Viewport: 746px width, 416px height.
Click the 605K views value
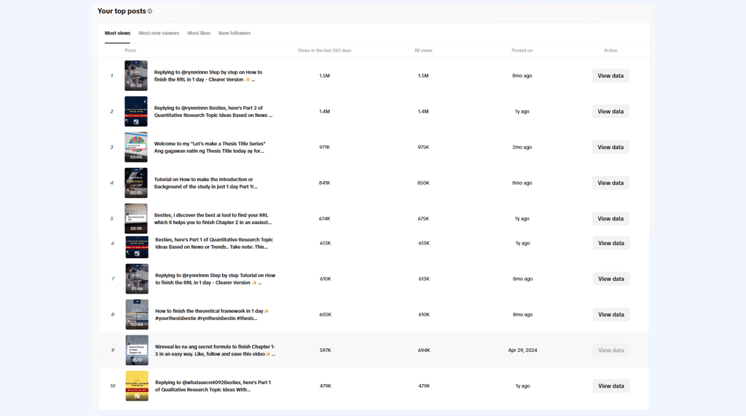point(326,314)
